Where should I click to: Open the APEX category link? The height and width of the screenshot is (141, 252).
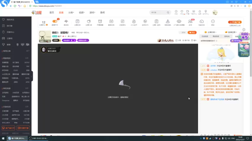coord(27,82)
